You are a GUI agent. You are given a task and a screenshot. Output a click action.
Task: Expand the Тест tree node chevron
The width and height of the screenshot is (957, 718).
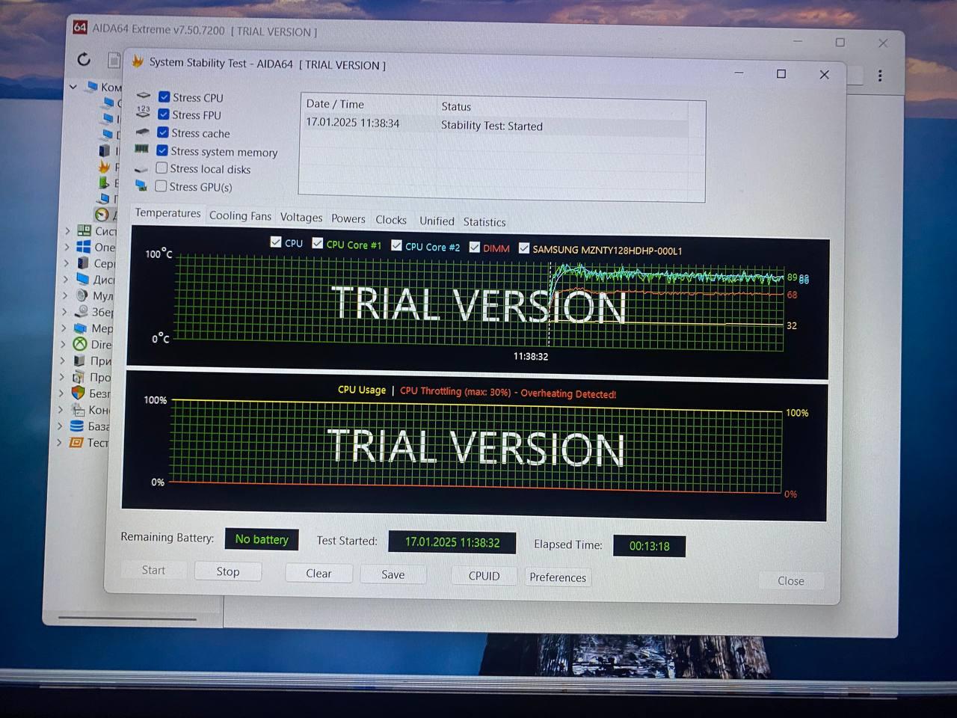coord(59,442)
